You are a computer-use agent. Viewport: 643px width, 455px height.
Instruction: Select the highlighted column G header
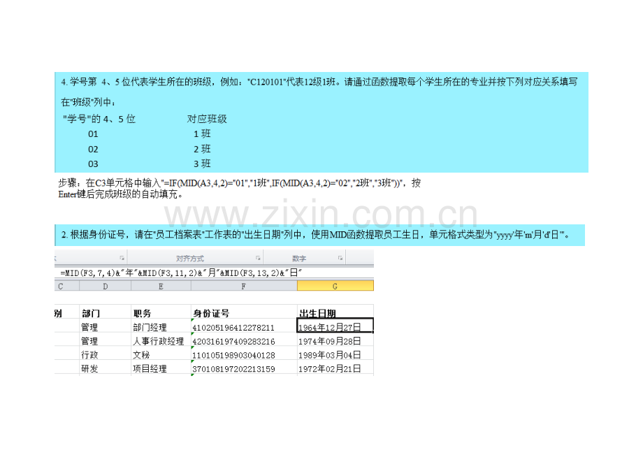click(335, 286)
